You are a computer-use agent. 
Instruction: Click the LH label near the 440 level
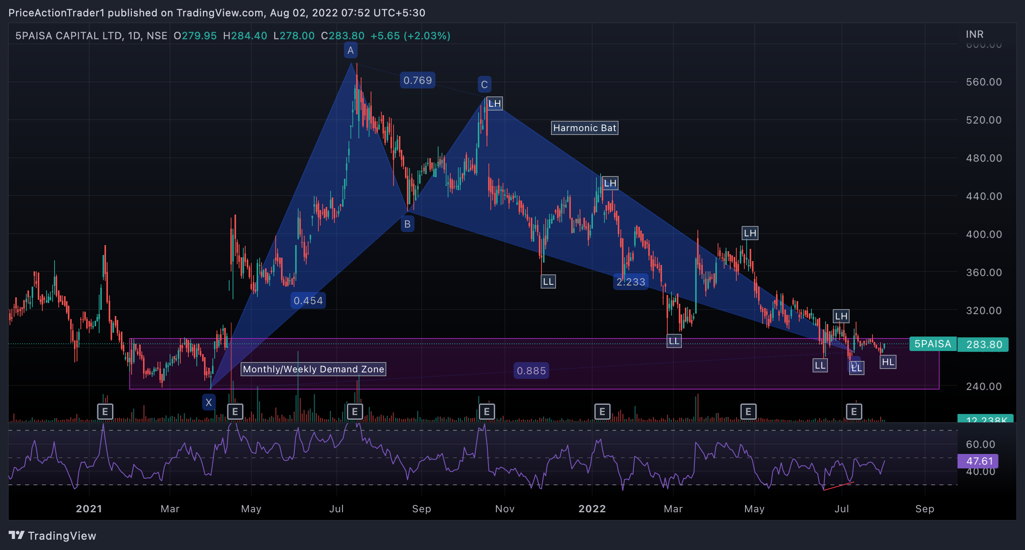(610, 183)
